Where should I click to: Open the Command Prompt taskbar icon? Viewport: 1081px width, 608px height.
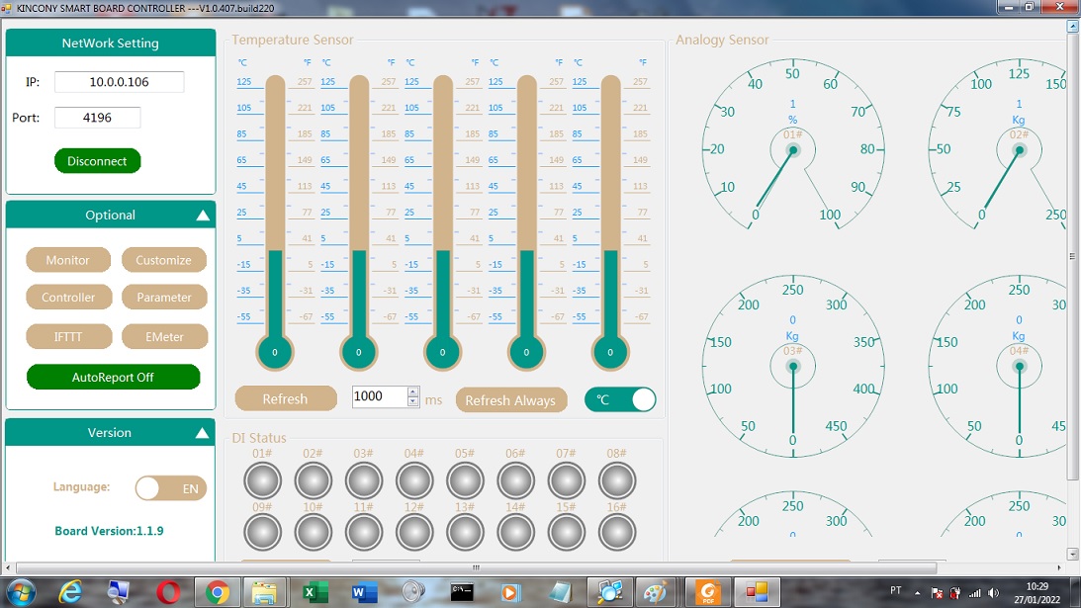[x=461, y=592]
